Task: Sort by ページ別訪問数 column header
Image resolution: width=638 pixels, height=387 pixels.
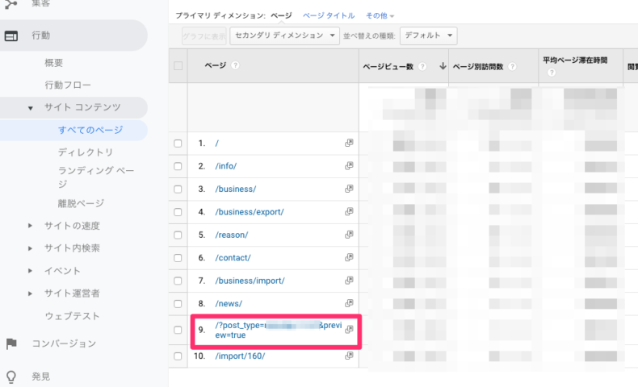Action: tap(478, 67)
